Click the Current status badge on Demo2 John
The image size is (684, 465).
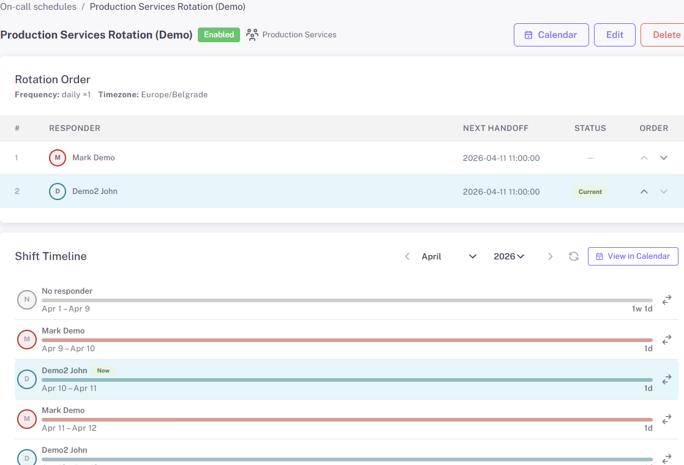click(x=590, y=192)
